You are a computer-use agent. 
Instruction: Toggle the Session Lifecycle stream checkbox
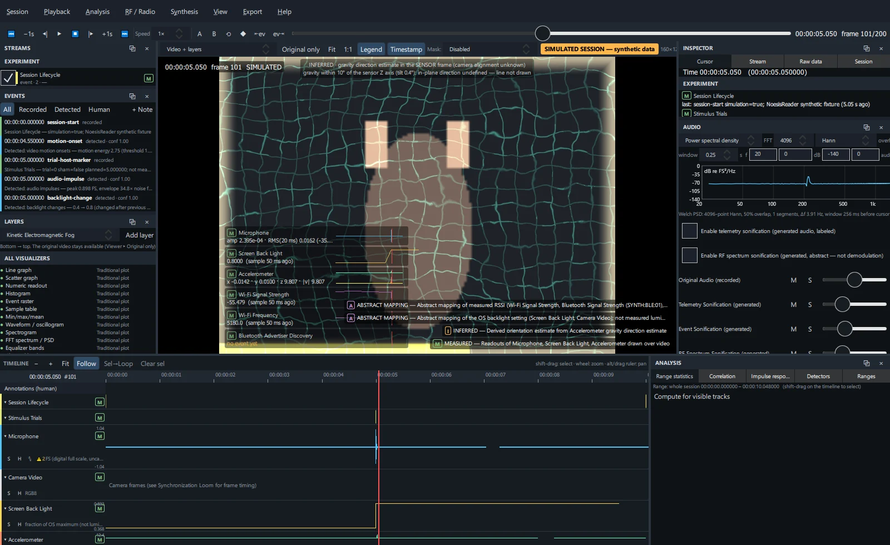tap(8, 78)
